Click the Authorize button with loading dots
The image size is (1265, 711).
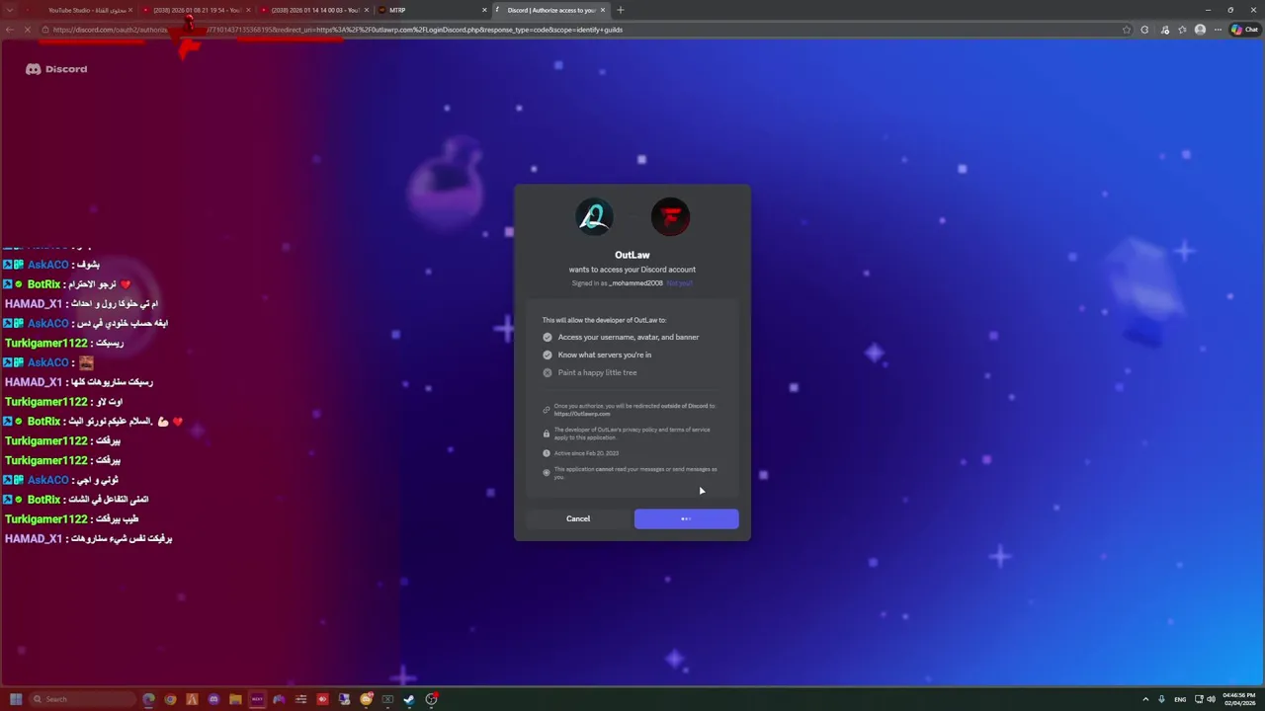tap(686, 518)
